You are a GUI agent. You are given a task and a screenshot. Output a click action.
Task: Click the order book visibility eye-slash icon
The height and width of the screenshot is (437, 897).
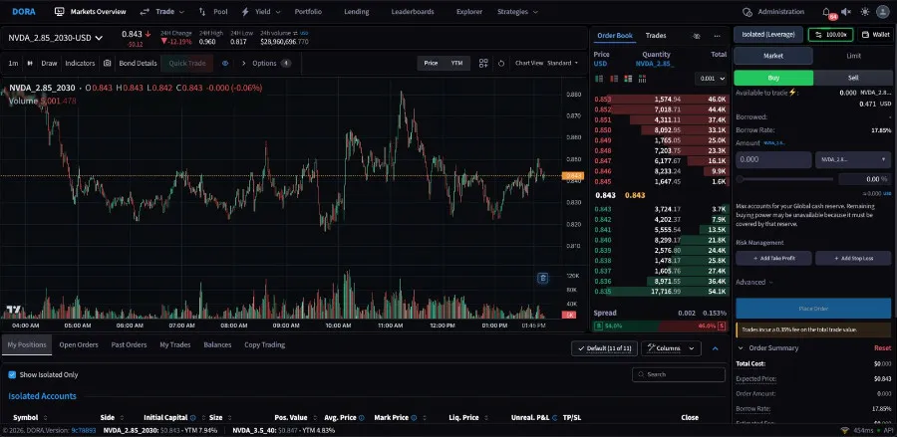697,36
